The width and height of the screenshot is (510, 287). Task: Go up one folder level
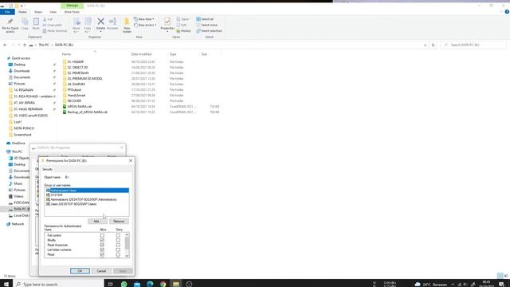point(25,45)
